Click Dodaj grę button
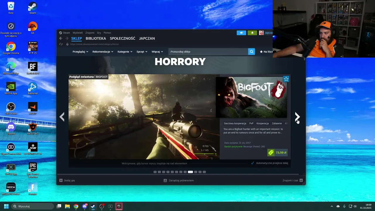 click(x=67, y=181)
